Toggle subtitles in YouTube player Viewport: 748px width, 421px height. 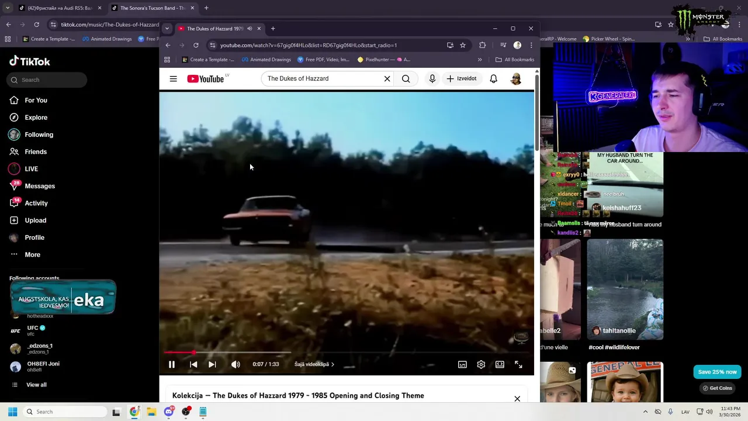pyautogui.click(x=462, y=364)
